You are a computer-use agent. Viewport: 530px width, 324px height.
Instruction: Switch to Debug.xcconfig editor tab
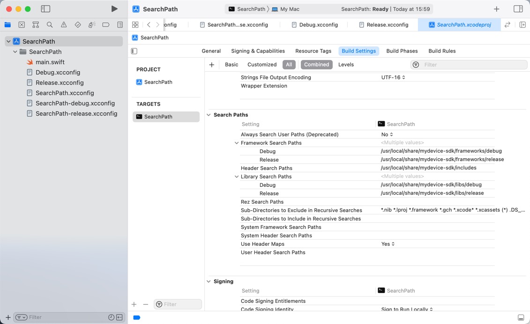pos(314,25)
